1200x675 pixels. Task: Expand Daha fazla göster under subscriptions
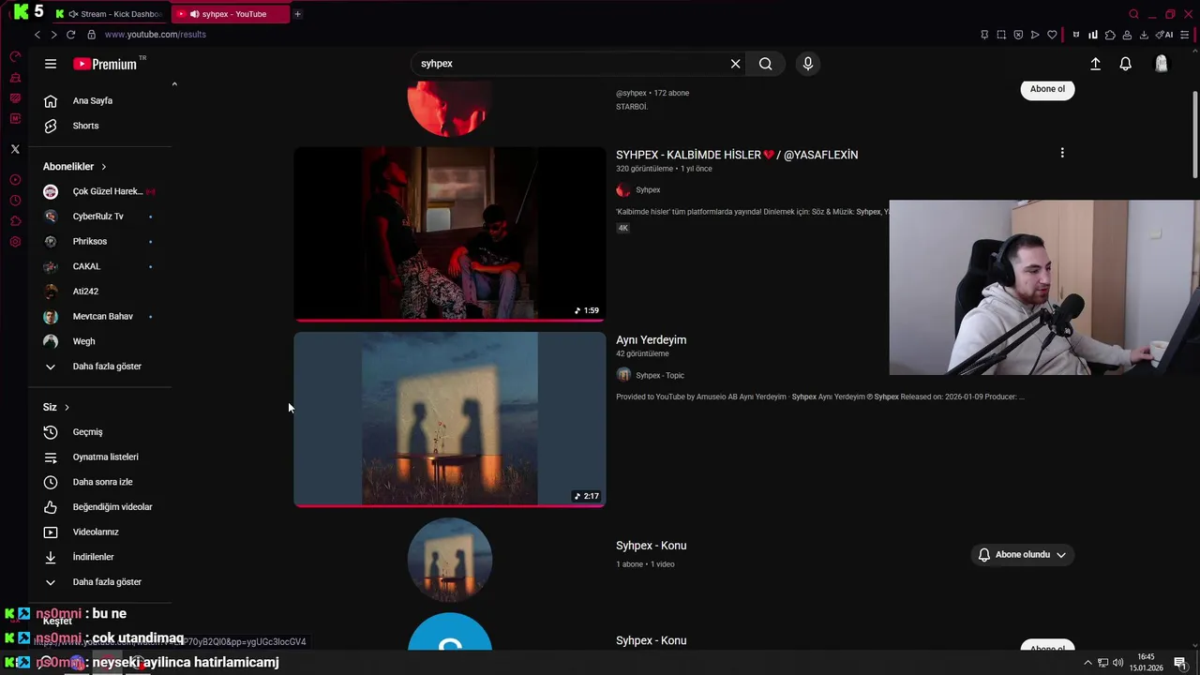(99, 367)
